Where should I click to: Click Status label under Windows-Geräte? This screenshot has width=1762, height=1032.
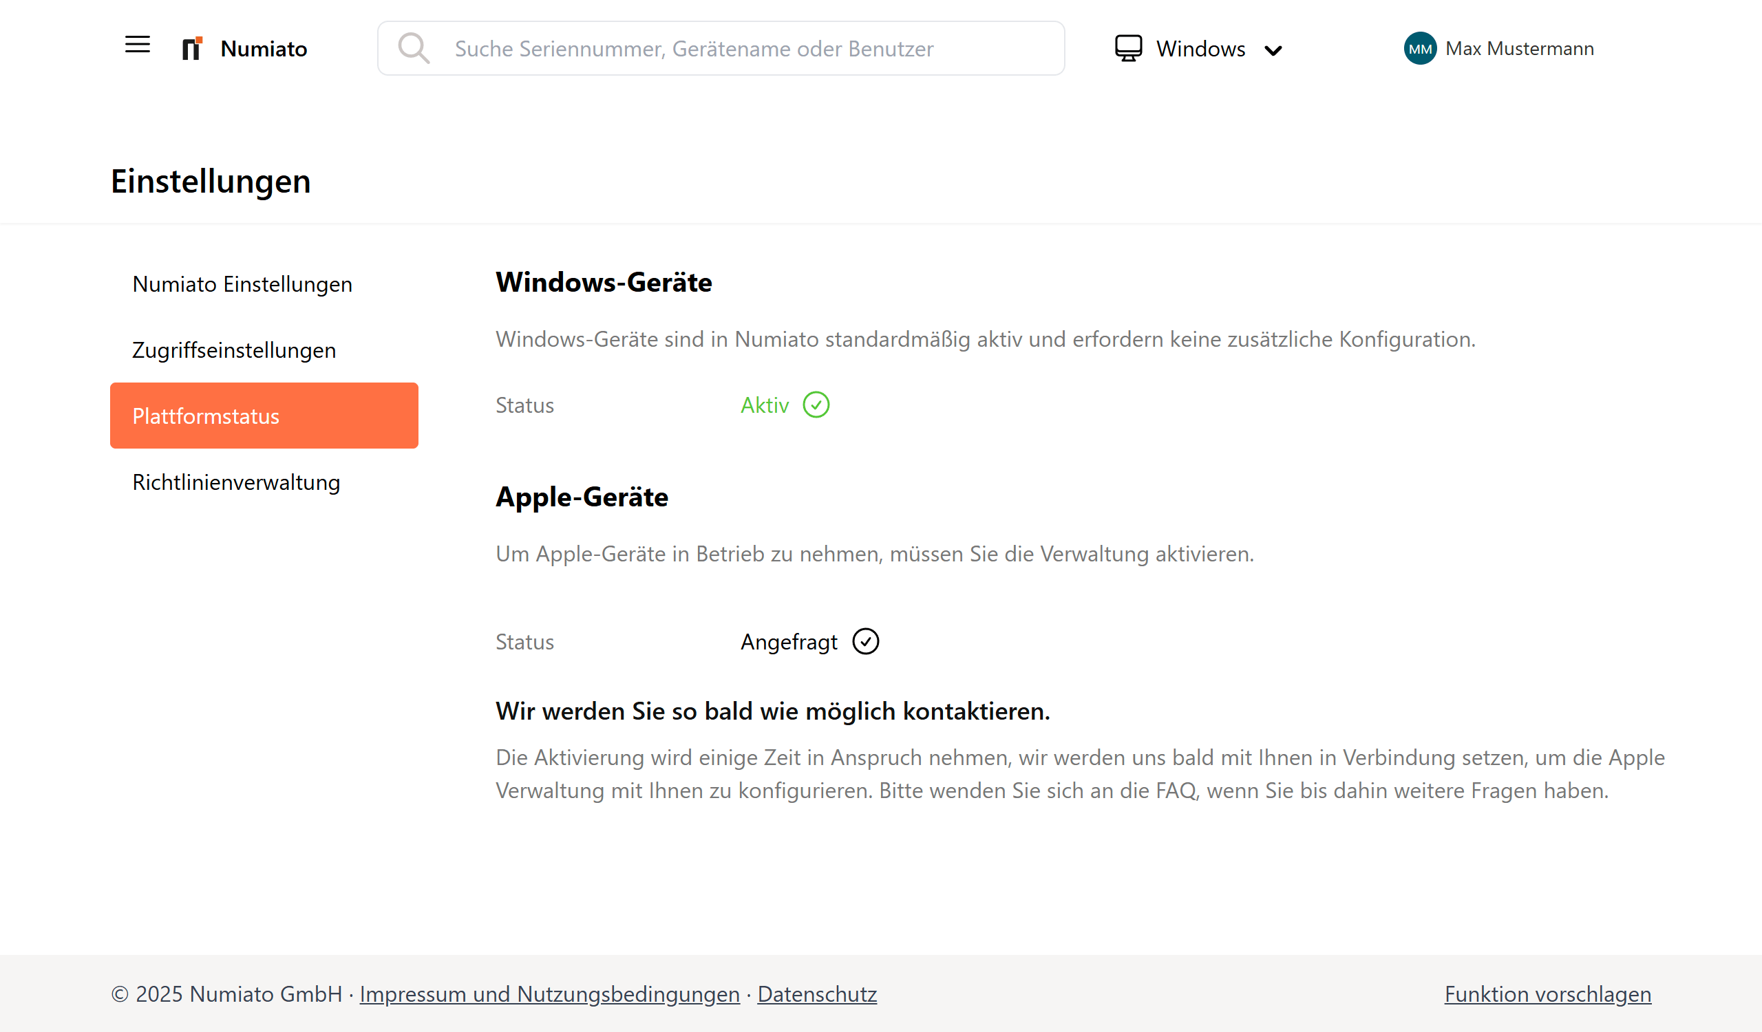524,405
